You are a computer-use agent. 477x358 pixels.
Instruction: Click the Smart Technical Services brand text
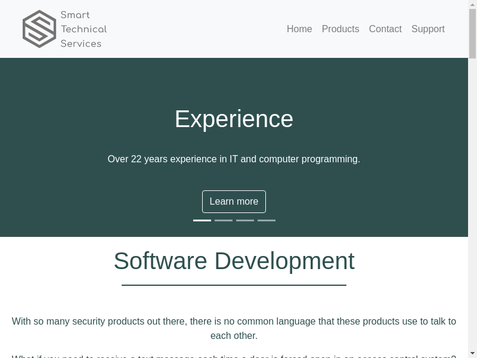coord(83,29)
